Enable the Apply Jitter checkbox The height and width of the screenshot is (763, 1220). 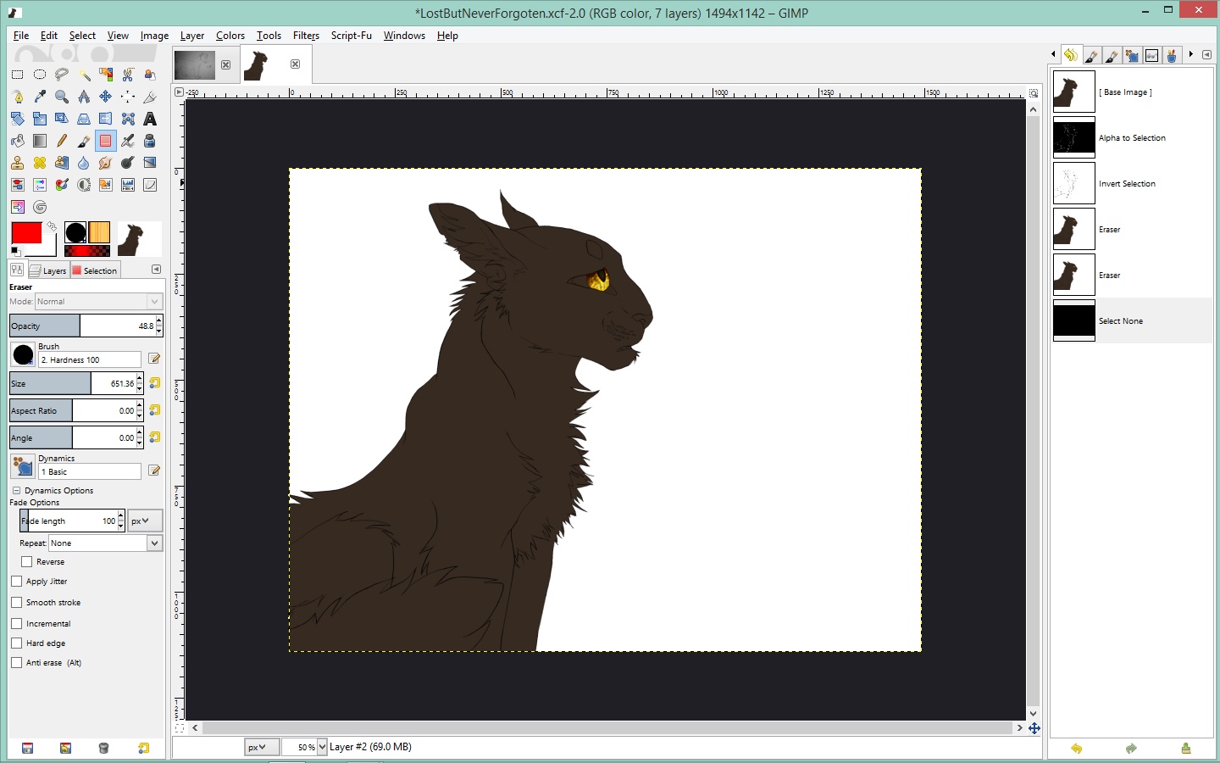pyautogui.click(x=17, y=582)
